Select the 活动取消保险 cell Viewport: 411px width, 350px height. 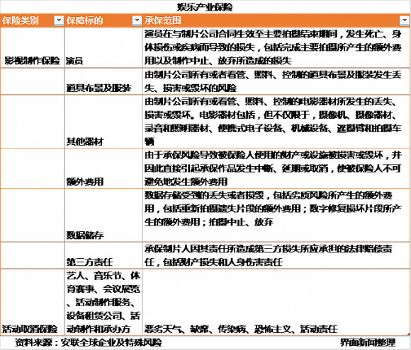[32, 302]
